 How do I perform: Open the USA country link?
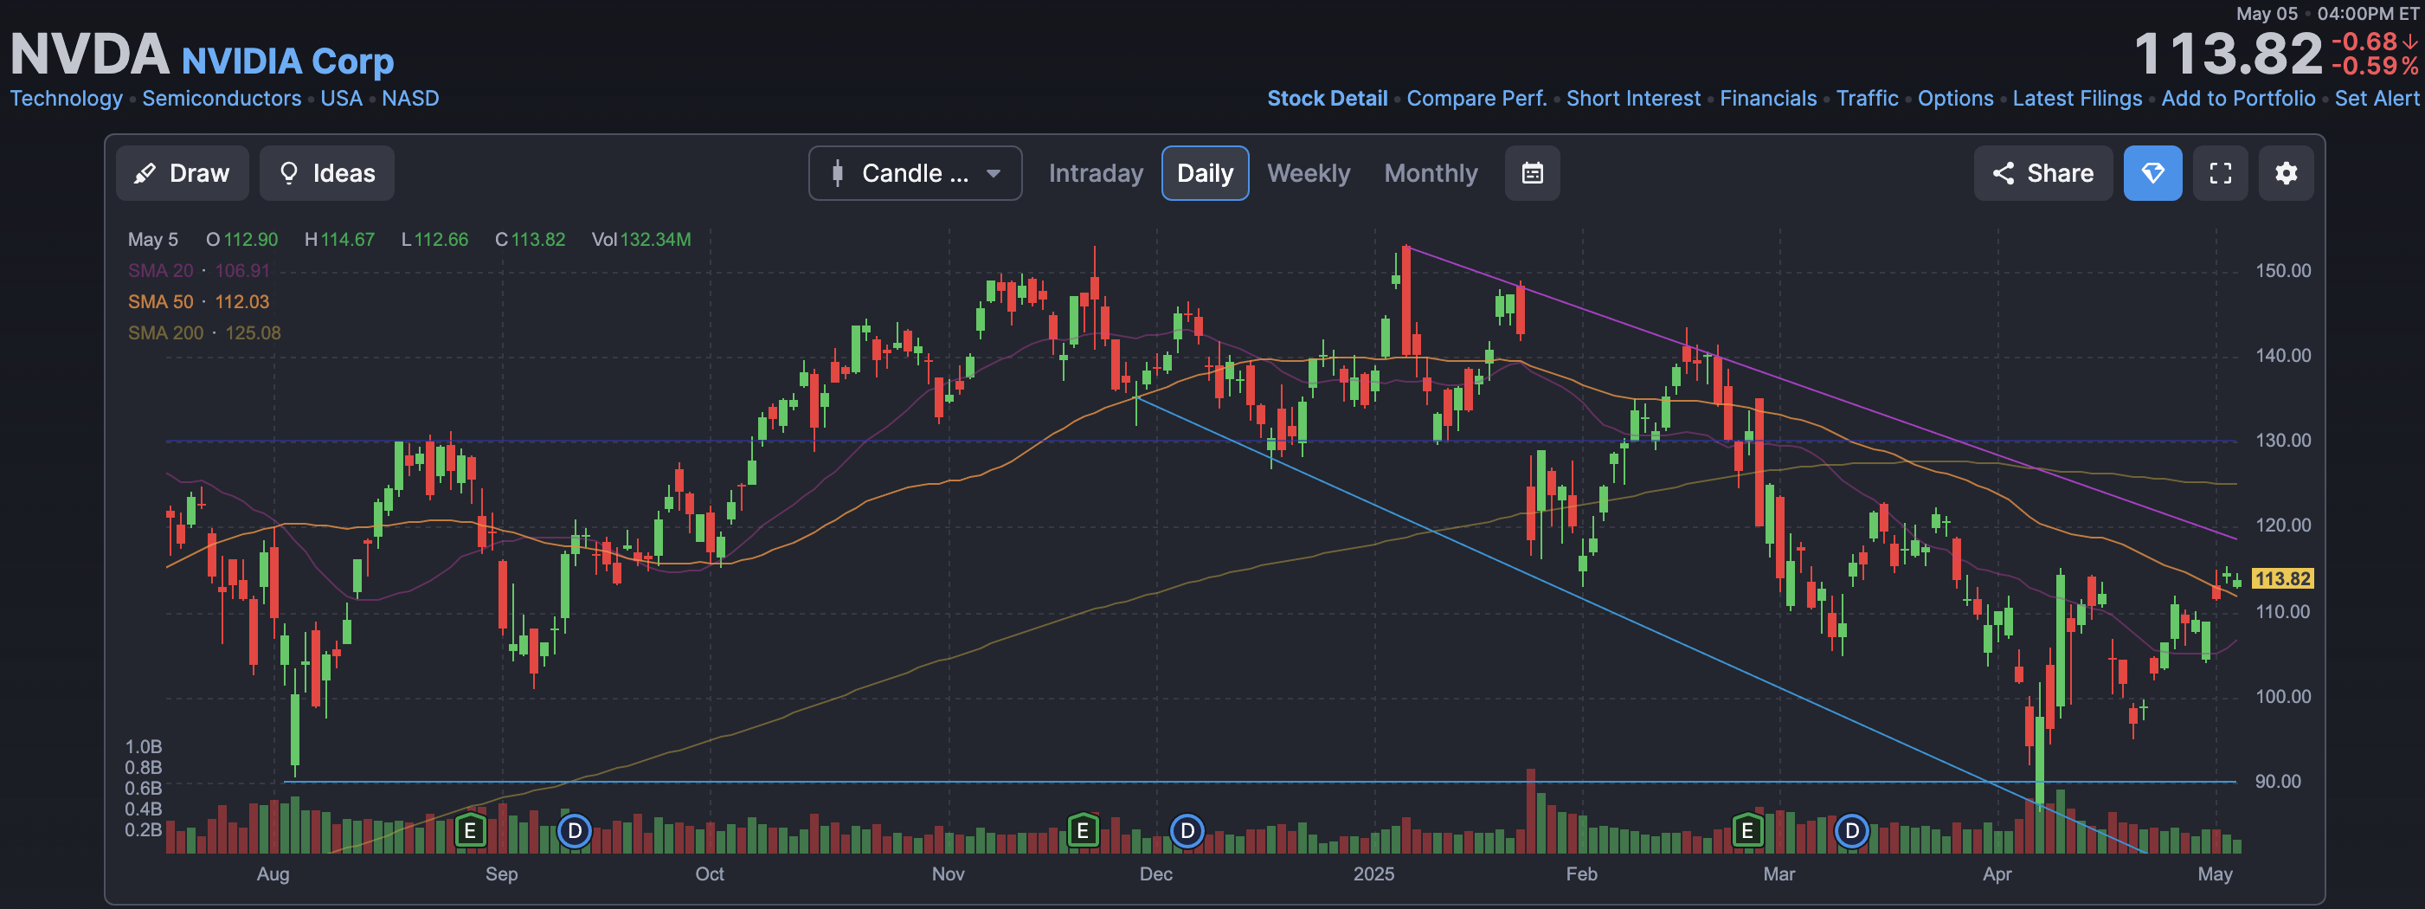click(x=341, y=98)
